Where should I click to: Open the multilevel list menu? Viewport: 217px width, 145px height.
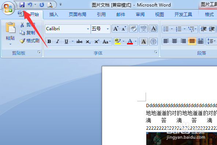coord(192,29)
